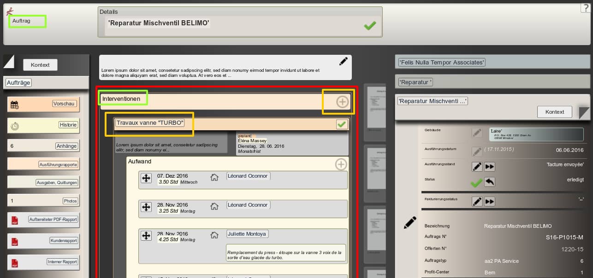The image size is (593, 278).
Task: Toggle the green checkmark in the Details box
Action: click(369, 26)
